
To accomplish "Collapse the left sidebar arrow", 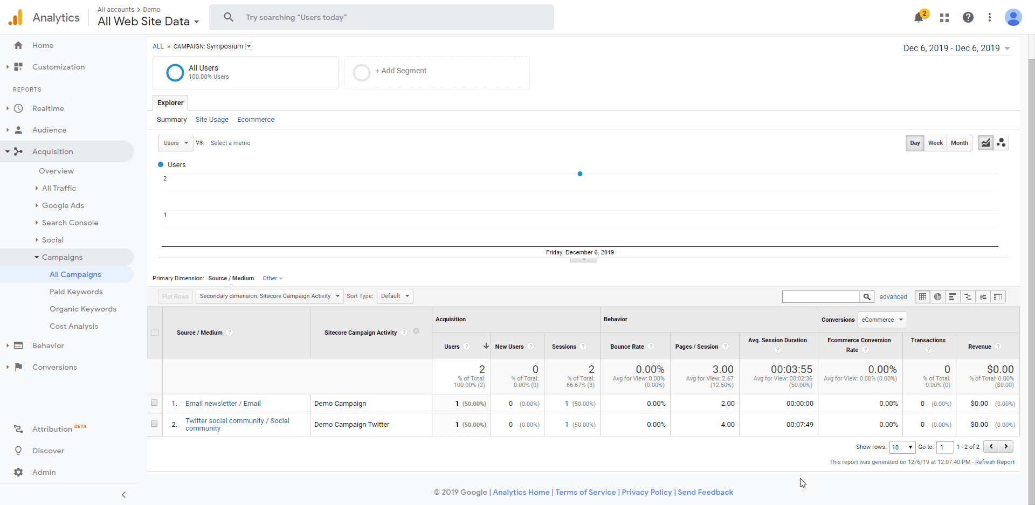I will point(123,495).
